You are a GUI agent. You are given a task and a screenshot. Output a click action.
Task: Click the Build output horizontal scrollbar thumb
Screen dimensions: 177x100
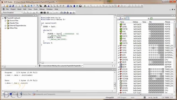37,91
